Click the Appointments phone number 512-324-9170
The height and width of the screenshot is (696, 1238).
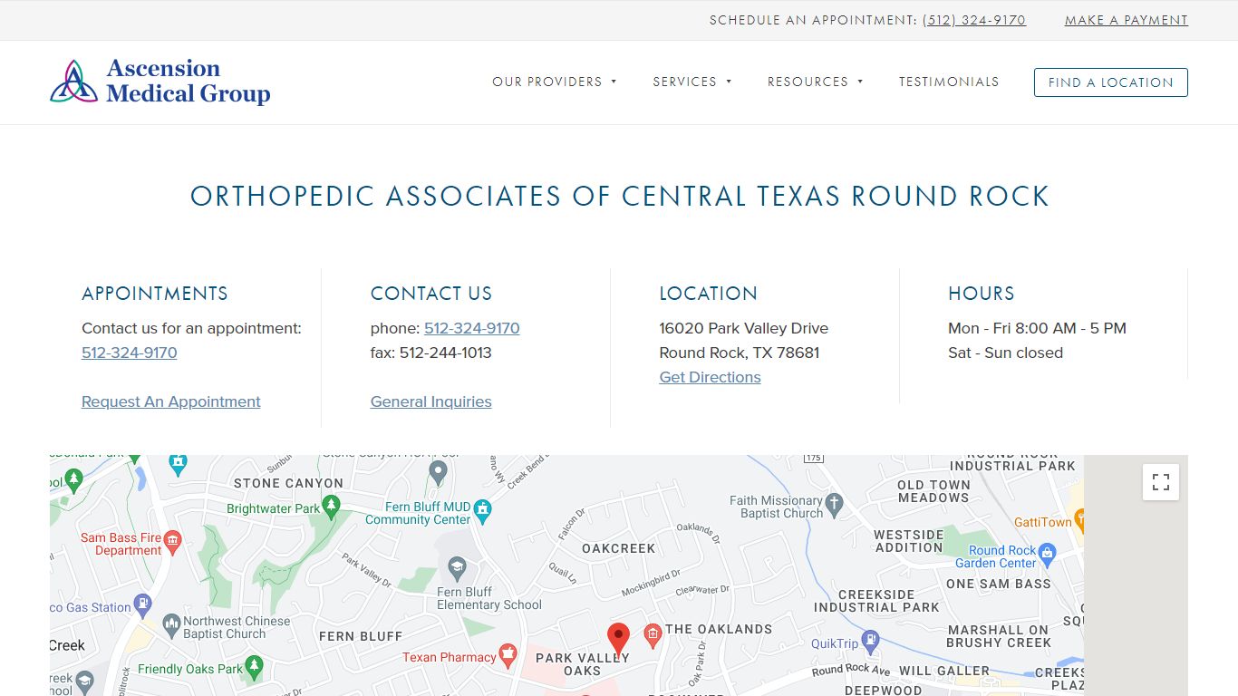tap(130, 353)
